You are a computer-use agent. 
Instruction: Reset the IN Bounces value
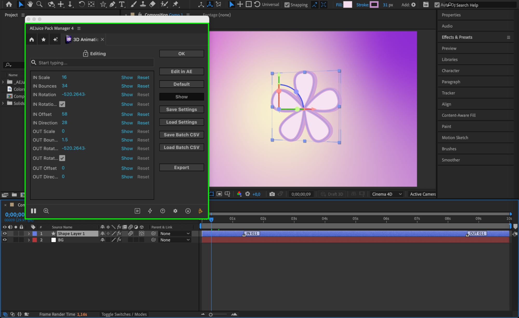[143, 86]
